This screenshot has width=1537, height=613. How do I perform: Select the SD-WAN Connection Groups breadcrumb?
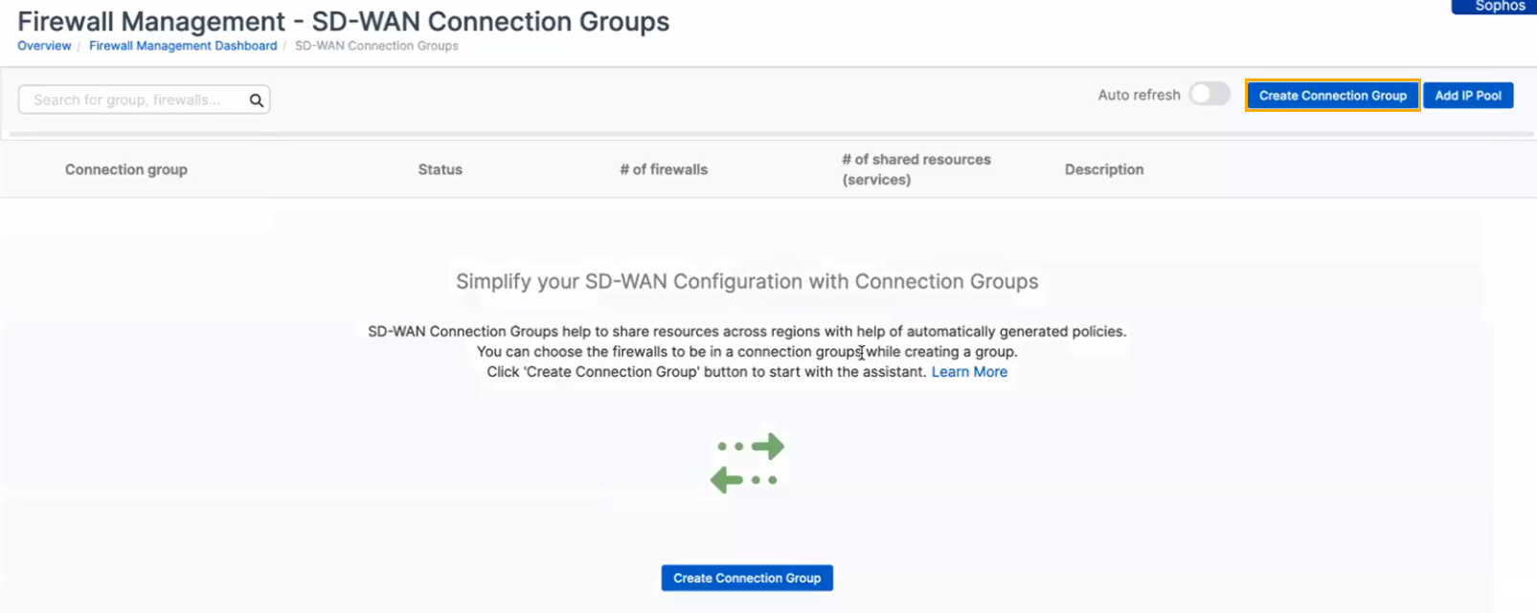tap(376, 46)
